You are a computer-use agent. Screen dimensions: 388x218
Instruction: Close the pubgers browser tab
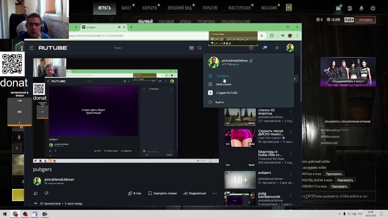click(x=124, y=27)
